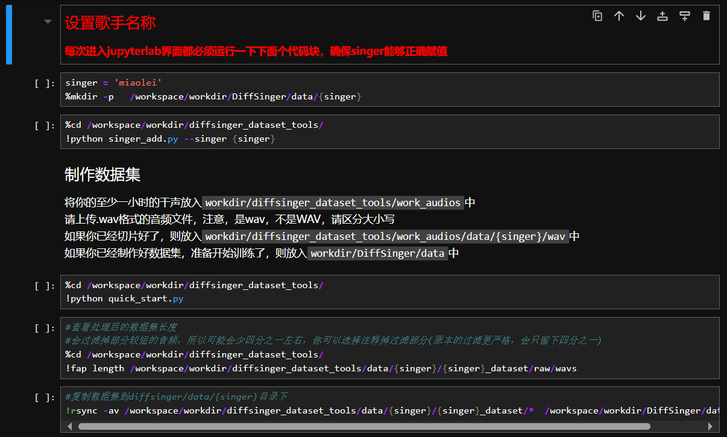Click the %mkdir -p command line

[x=213, y=96]
